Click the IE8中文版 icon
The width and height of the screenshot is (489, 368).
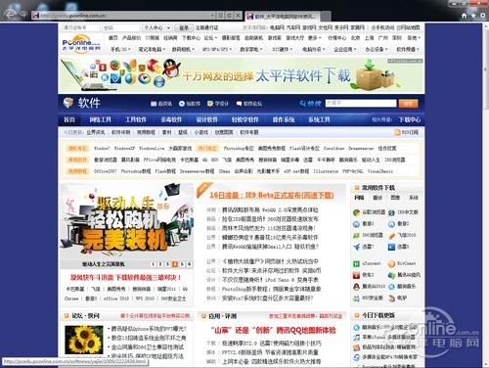point(391,212)
